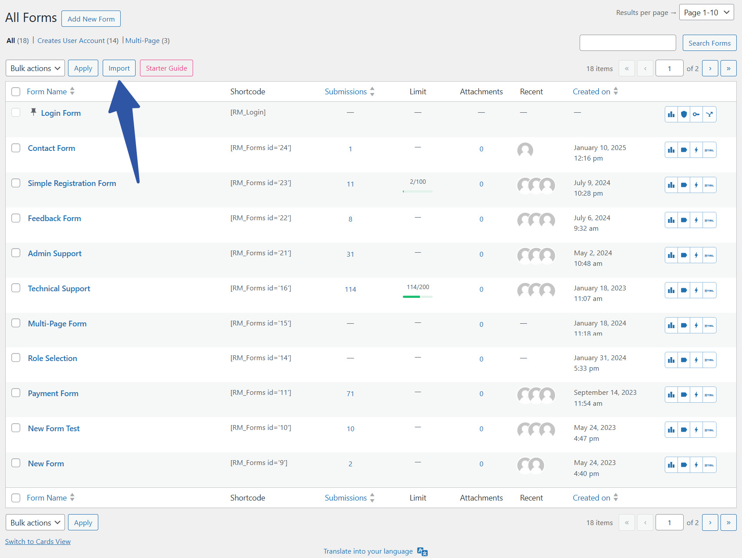Screen dimensions: 742x558
Task: Open bar chart analytics for Contact Form
Action: click(x=671, y=150)
